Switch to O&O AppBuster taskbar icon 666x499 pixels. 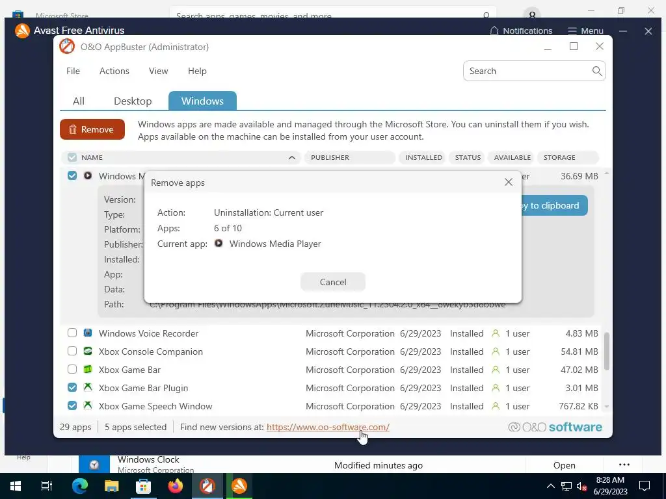pos(207,486)
